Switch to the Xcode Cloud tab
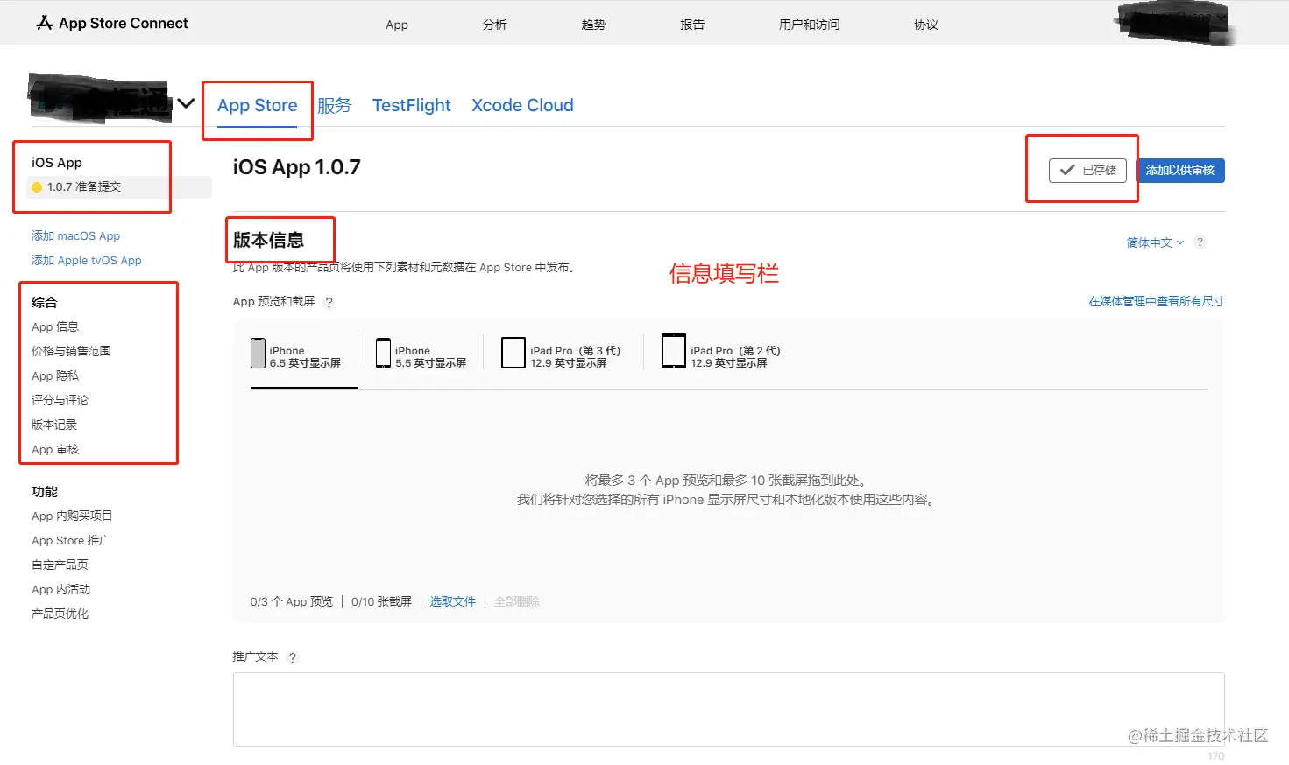The width and height of the screenshot is (1289, 765). [522, 106]
